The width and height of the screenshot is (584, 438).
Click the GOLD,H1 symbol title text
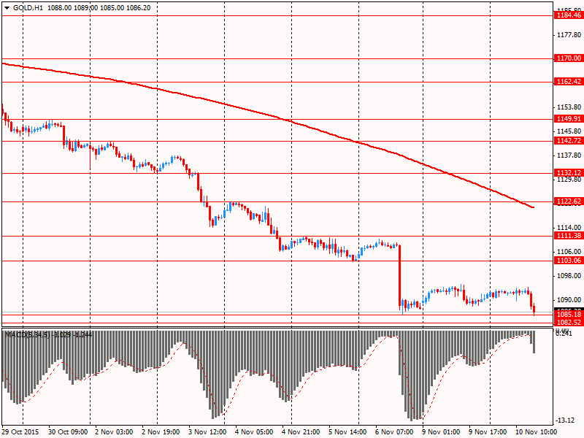click(28, 8)
